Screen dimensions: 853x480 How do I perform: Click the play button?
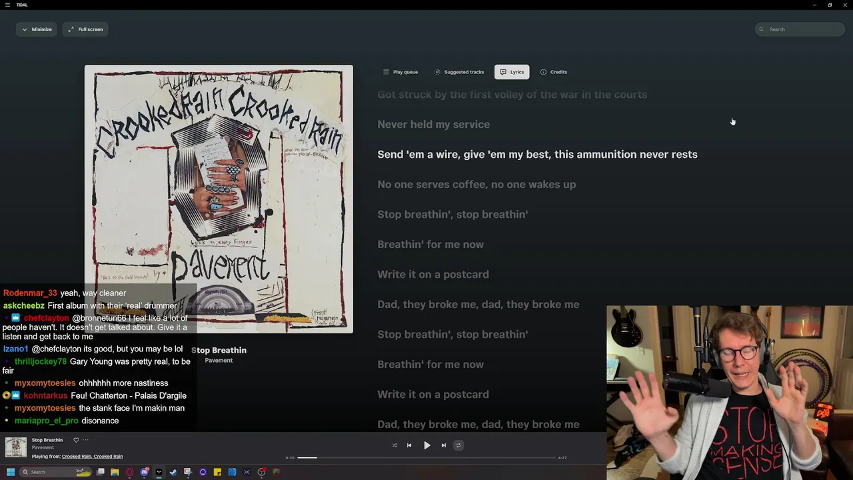(427, 445)
